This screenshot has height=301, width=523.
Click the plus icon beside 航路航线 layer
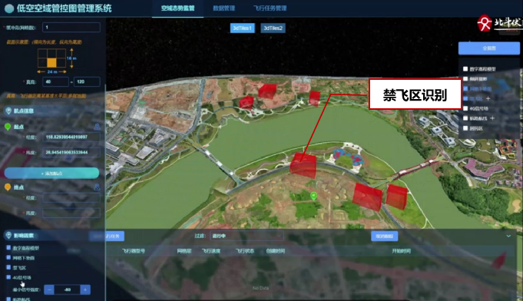pos(492,118)
